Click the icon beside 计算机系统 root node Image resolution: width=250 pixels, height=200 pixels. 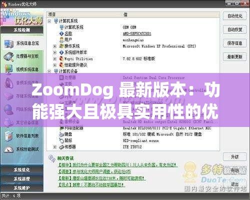pyautogui.click(x=56, y=21)
